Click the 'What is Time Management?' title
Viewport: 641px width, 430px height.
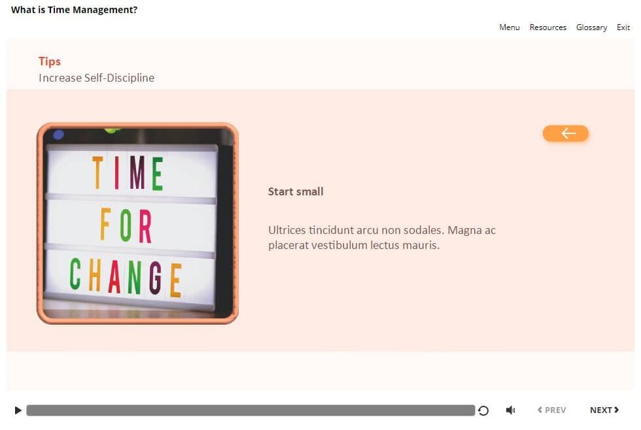pos(74,10)
